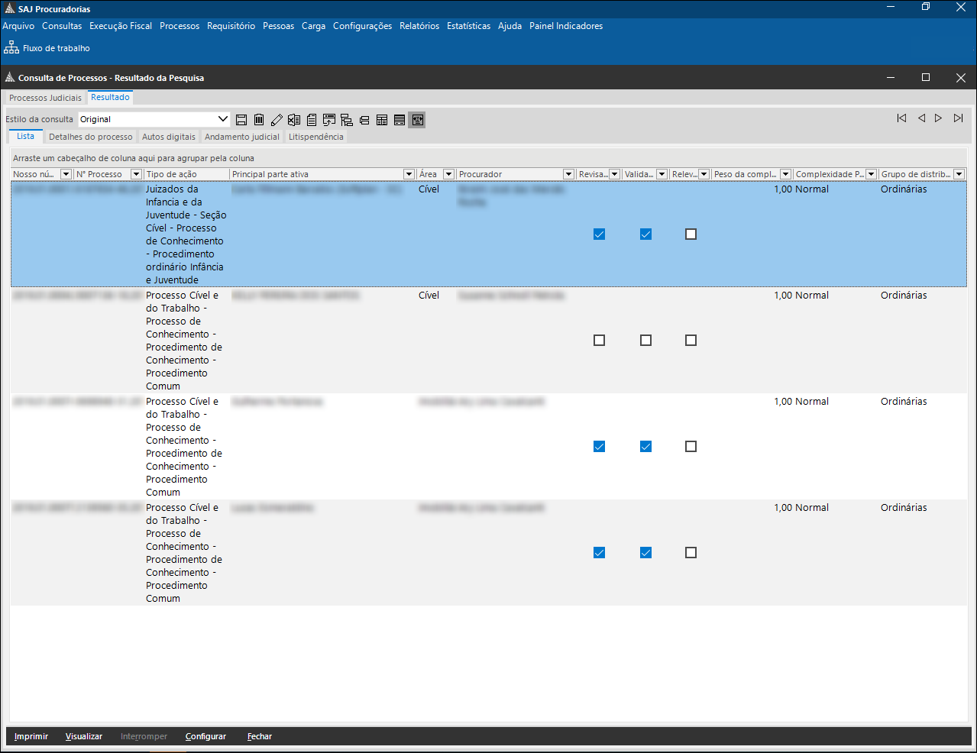Screen dimensions: 977x753
Task: Click the pencil edit icon in toolbar
Action: 277,120
